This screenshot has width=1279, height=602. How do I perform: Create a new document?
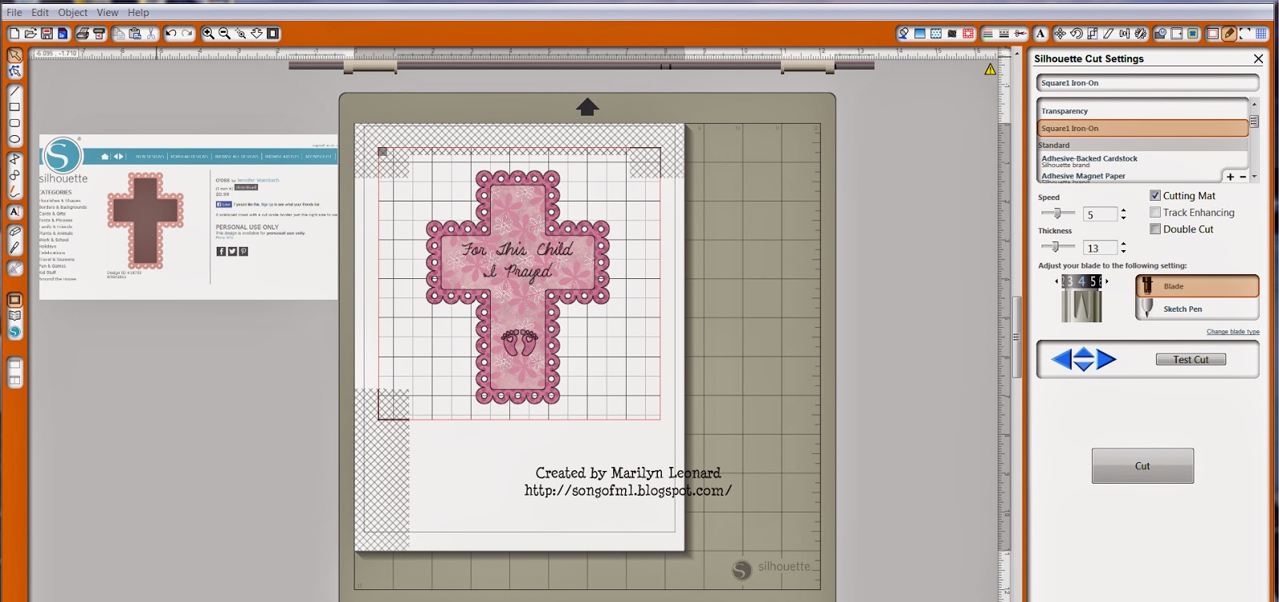point(14,34)
